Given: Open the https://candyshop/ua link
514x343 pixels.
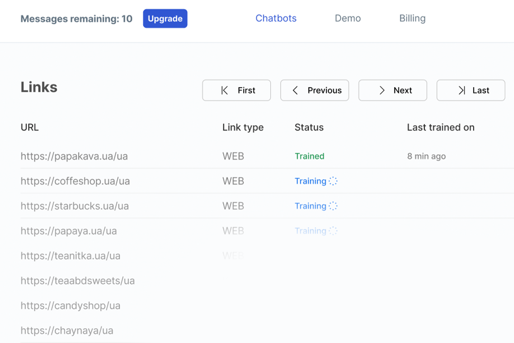Looking at the screenshot, I should [x=70, y=306].
